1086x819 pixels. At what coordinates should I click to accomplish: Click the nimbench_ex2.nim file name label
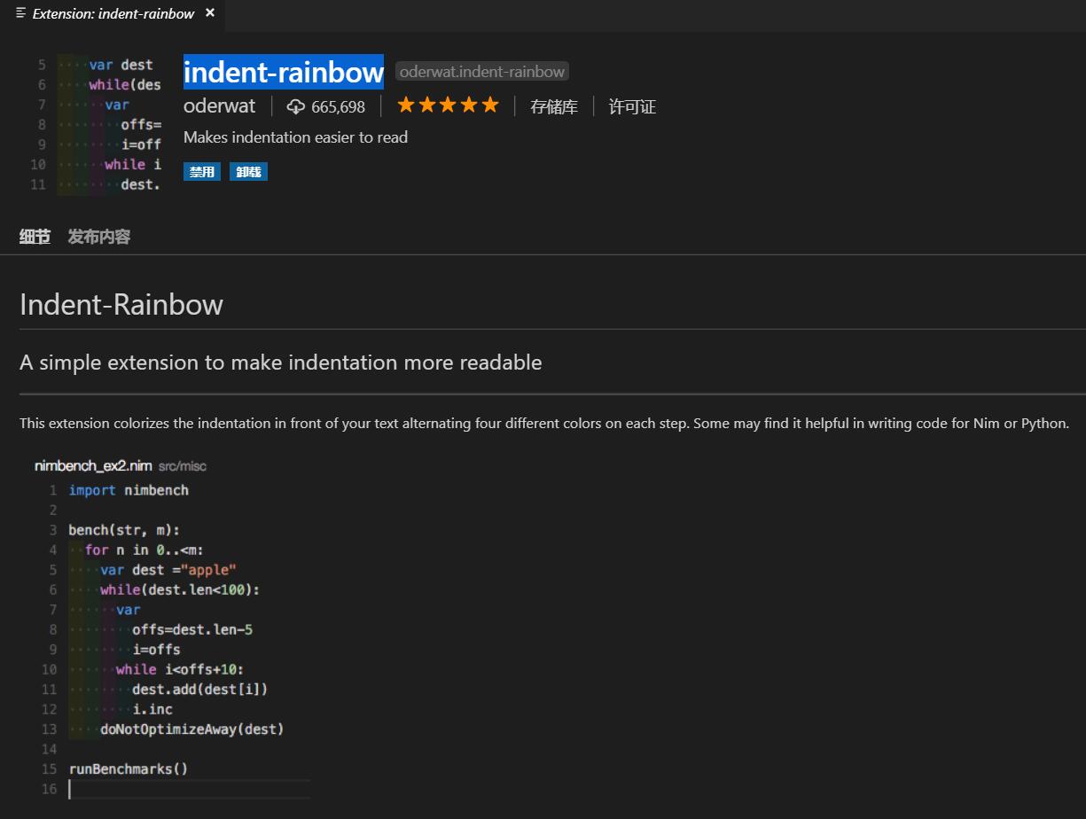[x=93, y=465]
